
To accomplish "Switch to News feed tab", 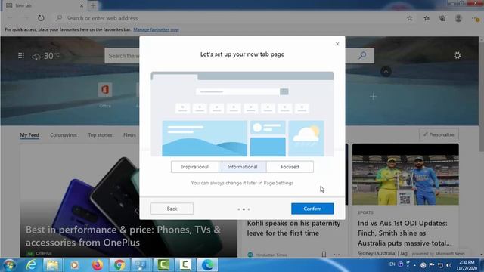I will tap(129, 135).
